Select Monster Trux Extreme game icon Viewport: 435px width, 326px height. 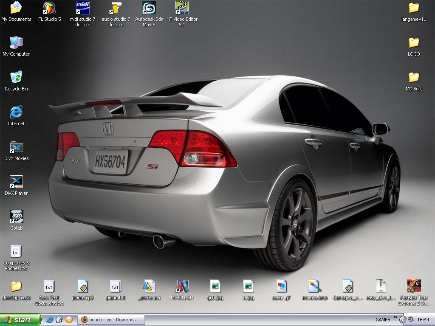pos(414,287)
